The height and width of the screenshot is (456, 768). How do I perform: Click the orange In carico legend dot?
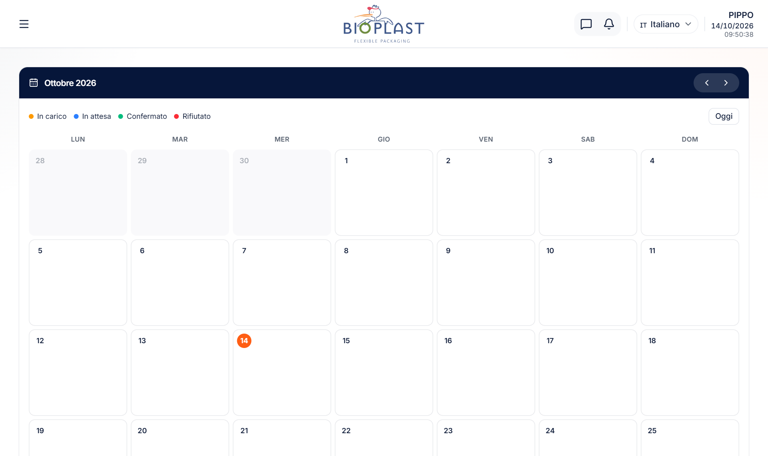pyautogui.click(x=31, y=116)
